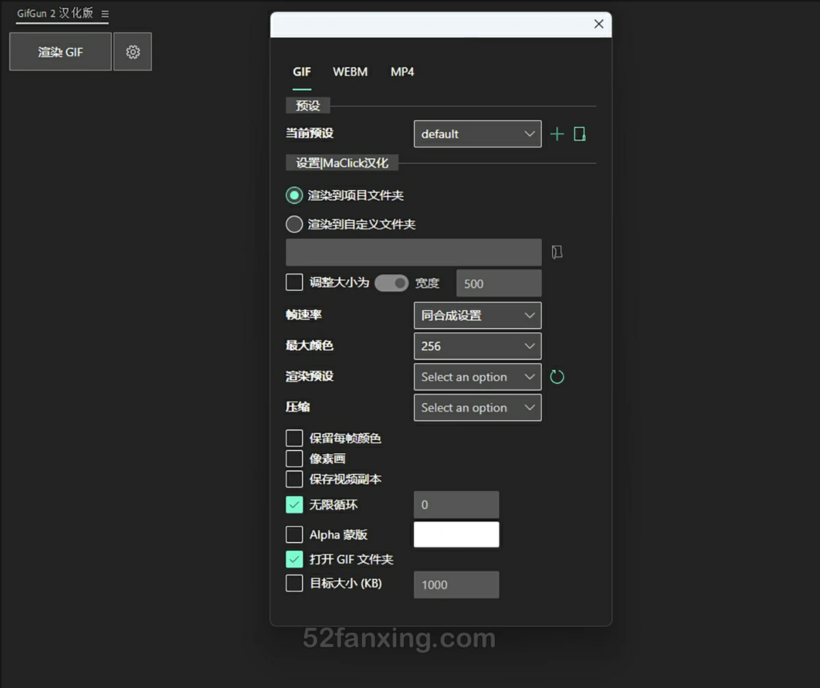Add new preset with plus icon
The image size is (820, 688).
[557, 134]
